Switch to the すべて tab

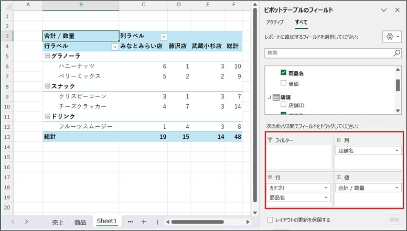(x=301, y=23)
